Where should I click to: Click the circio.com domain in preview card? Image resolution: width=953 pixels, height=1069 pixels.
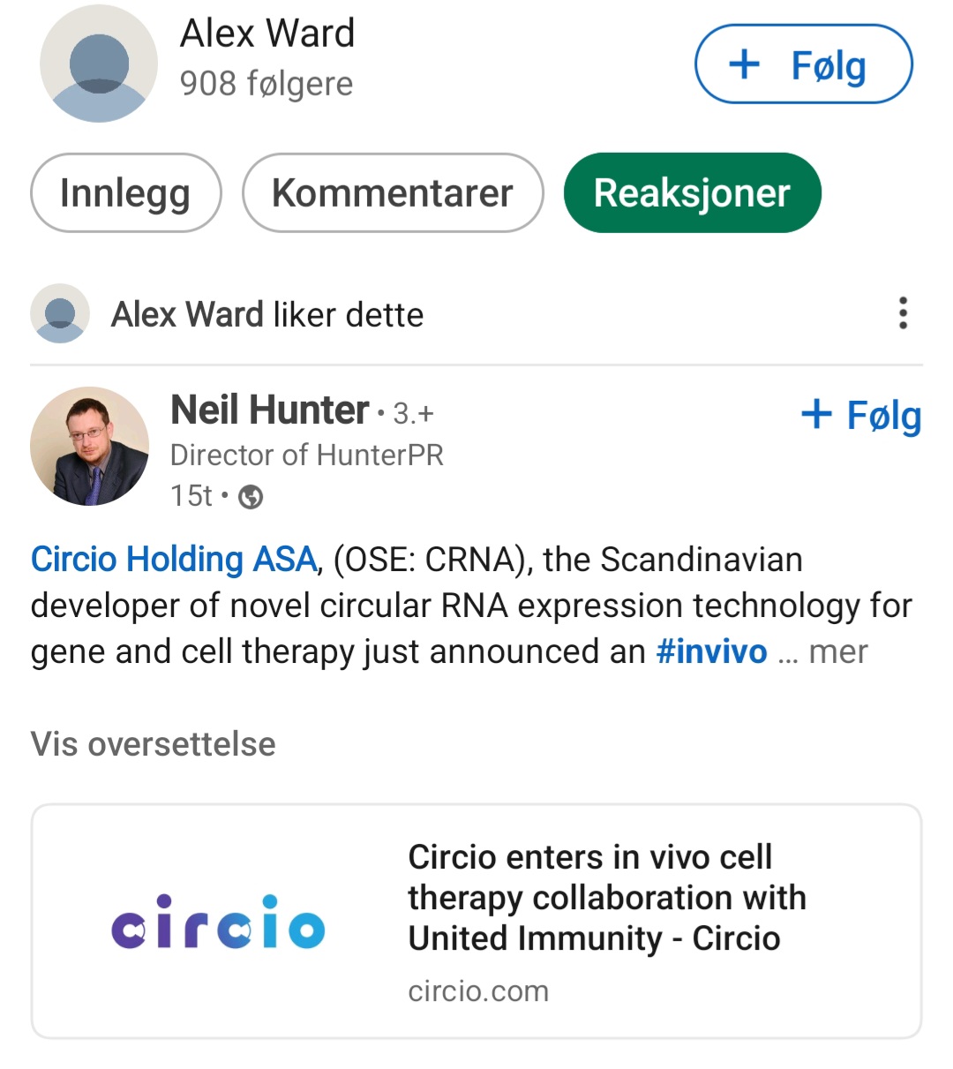[x=478, y=991]
